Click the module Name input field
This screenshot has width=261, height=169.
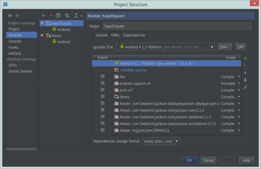click(177, 26)
